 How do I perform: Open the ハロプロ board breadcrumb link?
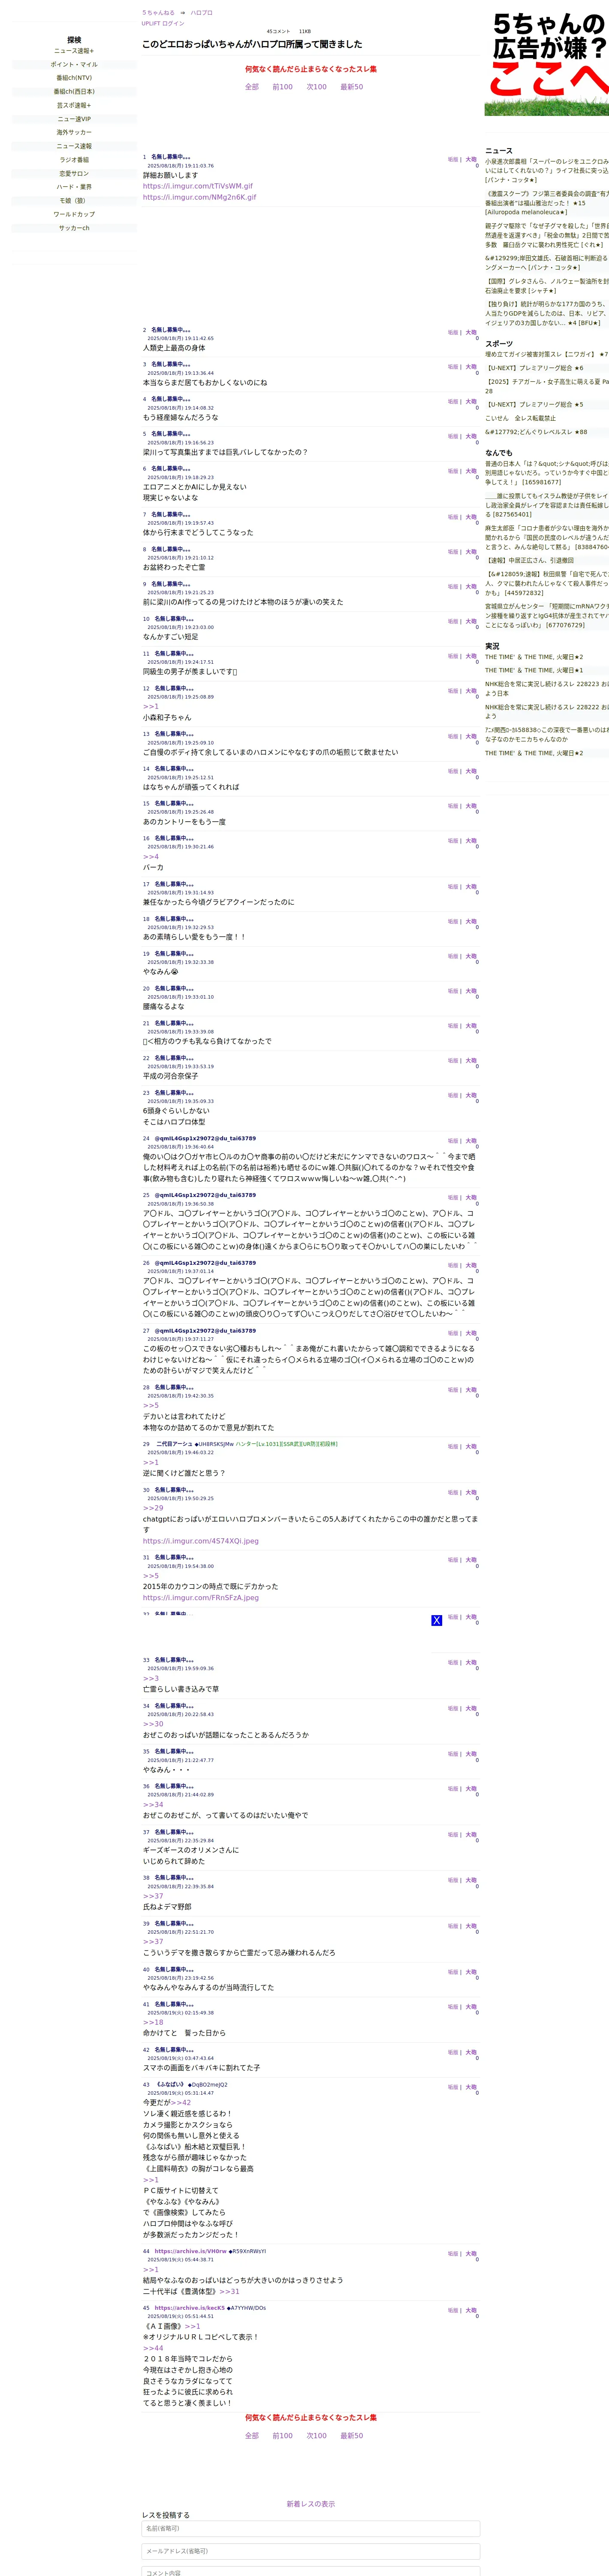[202, 13]
